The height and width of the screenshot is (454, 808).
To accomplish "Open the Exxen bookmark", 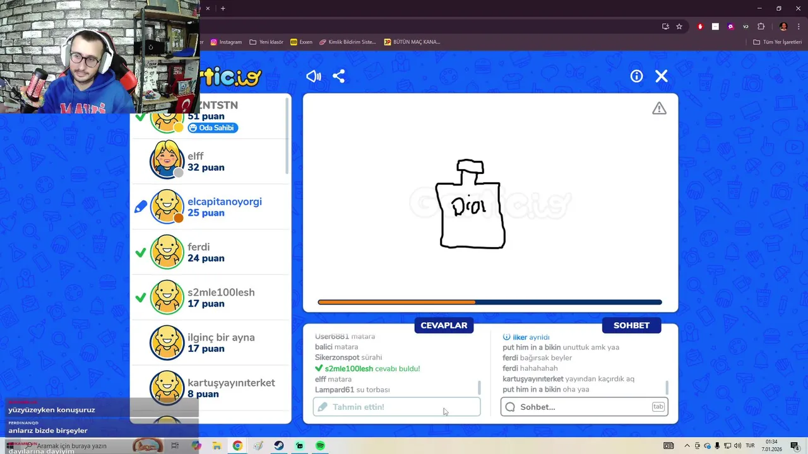I will point(302,42).
